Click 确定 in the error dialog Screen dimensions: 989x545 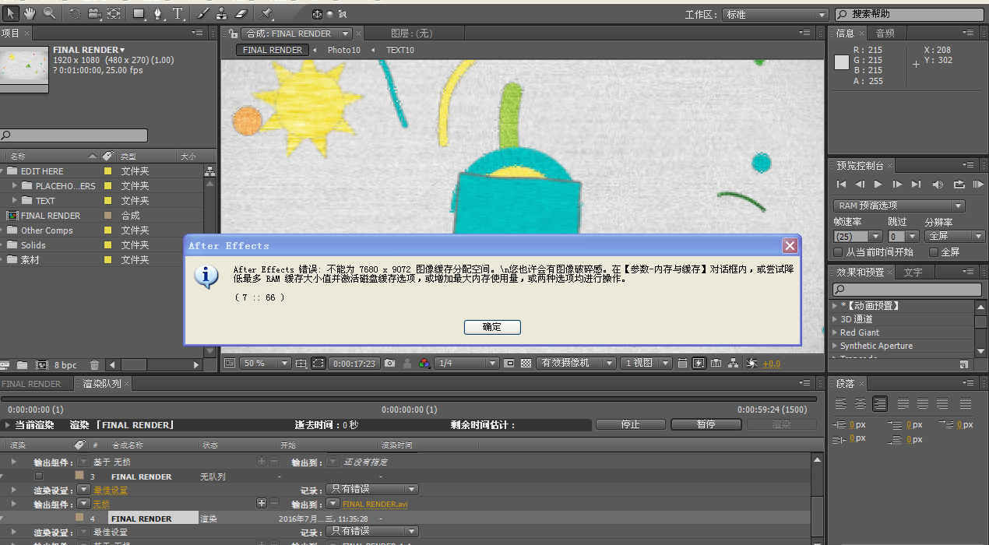click(492, 327)
